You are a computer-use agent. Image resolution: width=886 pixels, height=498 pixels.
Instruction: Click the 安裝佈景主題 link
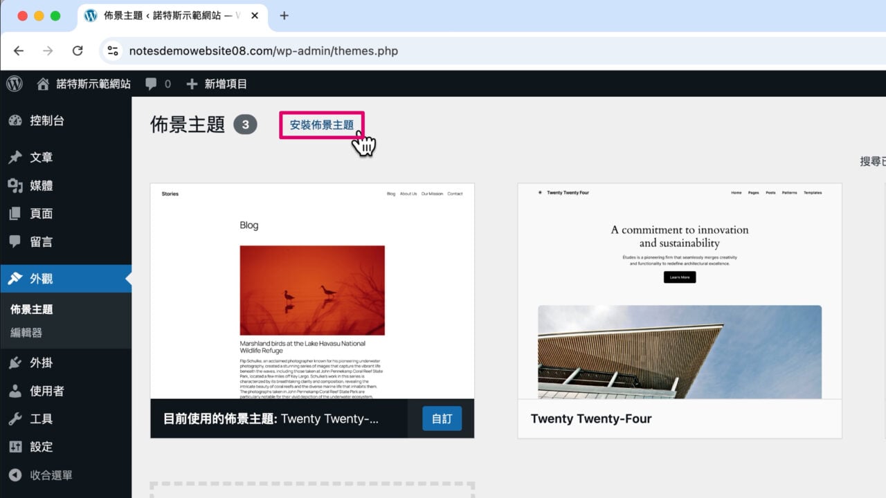[320, 124]
